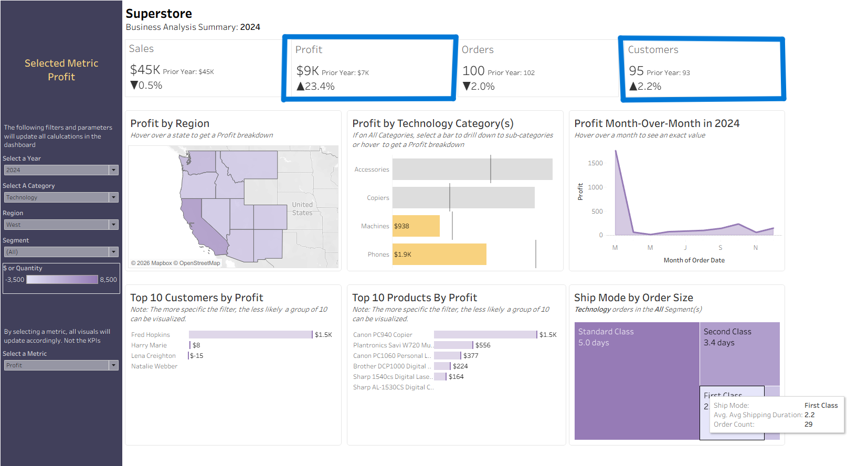Expand the Select A Category dropdown arrow
This screenshot has width=847, height=466.
tap(113, 197)
